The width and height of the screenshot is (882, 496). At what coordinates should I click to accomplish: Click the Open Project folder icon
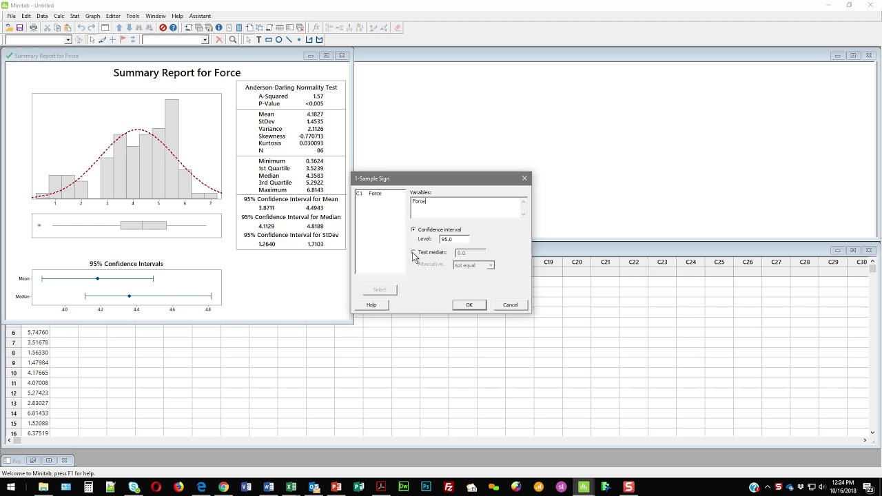point(9,28)
